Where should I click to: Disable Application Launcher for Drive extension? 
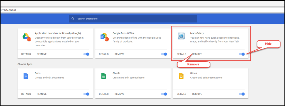(x=86, y=54)
